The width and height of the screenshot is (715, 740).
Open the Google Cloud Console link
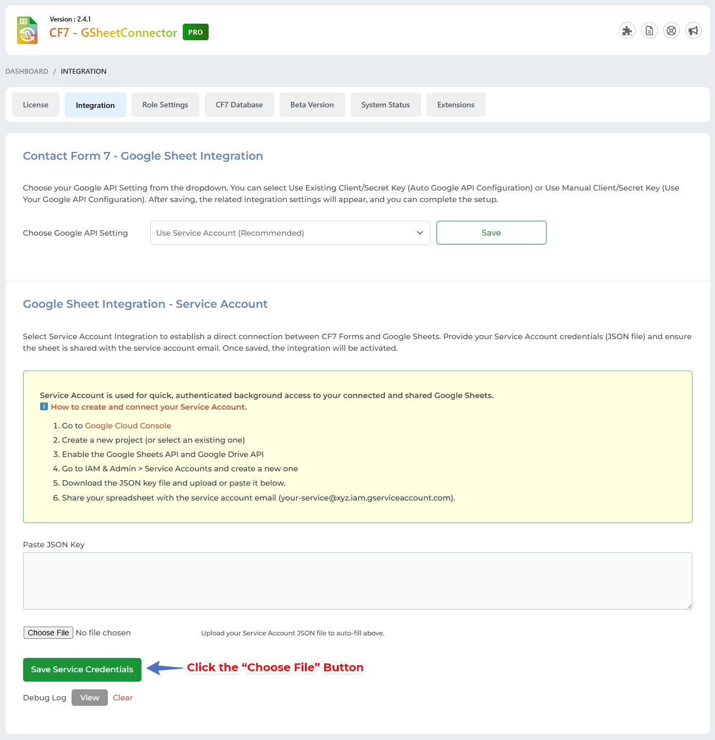(127, 425)
